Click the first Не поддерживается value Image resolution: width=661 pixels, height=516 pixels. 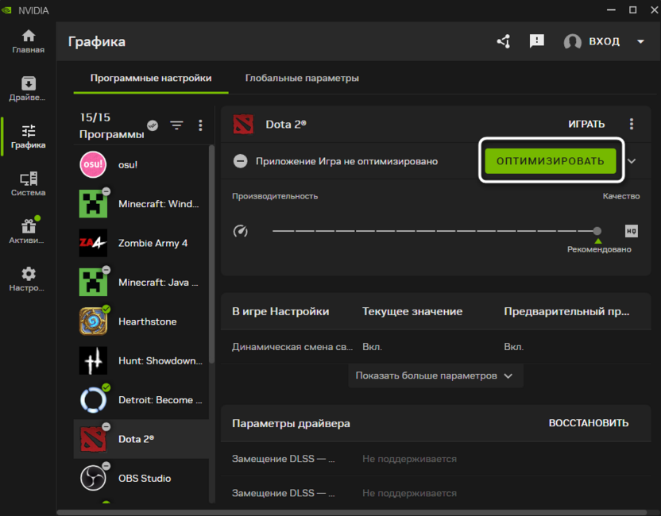(x=409, y=459)
